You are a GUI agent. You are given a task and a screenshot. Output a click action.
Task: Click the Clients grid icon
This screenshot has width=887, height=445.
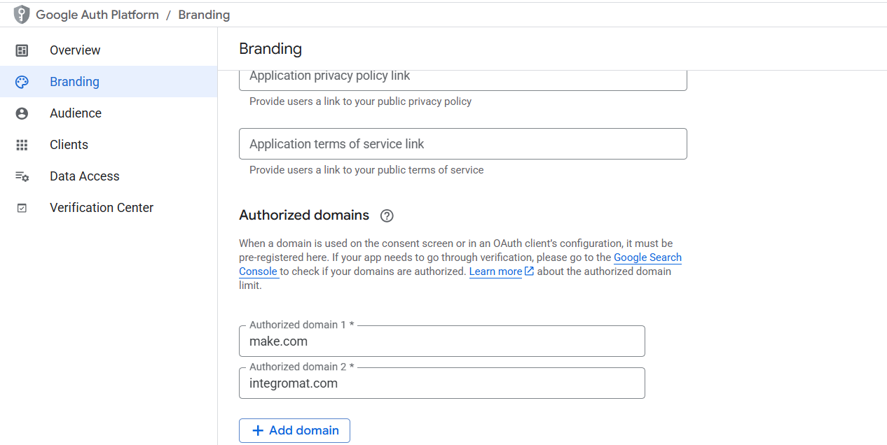[22, 145]
